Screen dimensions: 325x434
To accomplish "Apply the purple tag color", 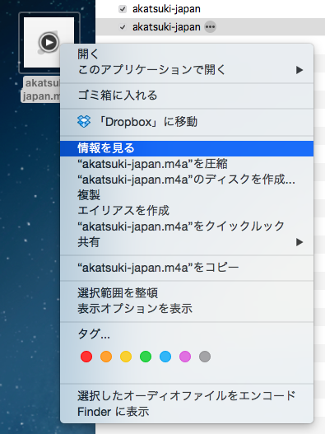I will tap(185, 357).
